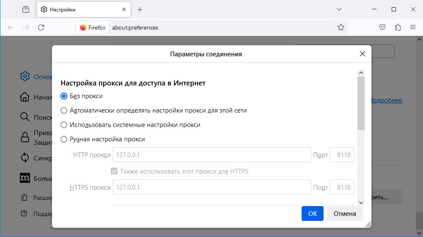423x237 pixels.
Task: Go back one page
Action: (x=11, y=27)
